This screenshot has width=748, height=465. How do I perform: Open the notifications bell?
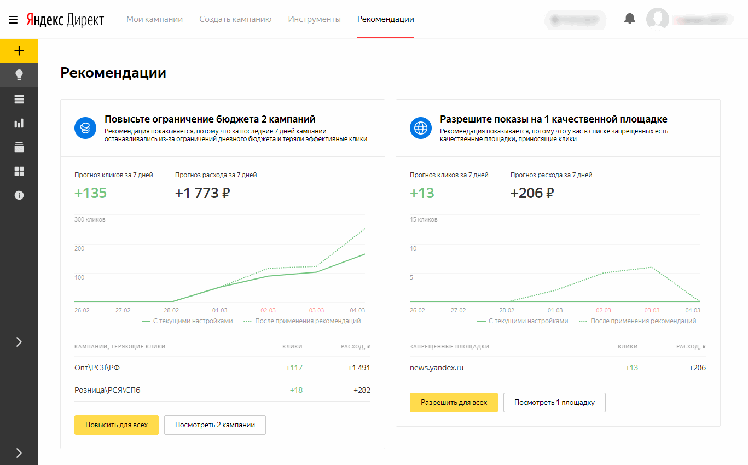click(x=630, y=19)
